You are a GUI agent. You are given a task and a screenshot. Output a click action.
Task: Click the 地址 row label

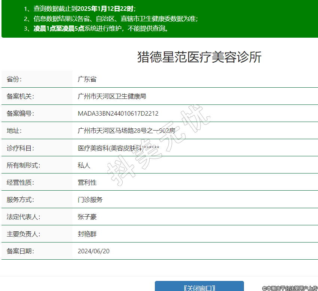tap(14, 131)
